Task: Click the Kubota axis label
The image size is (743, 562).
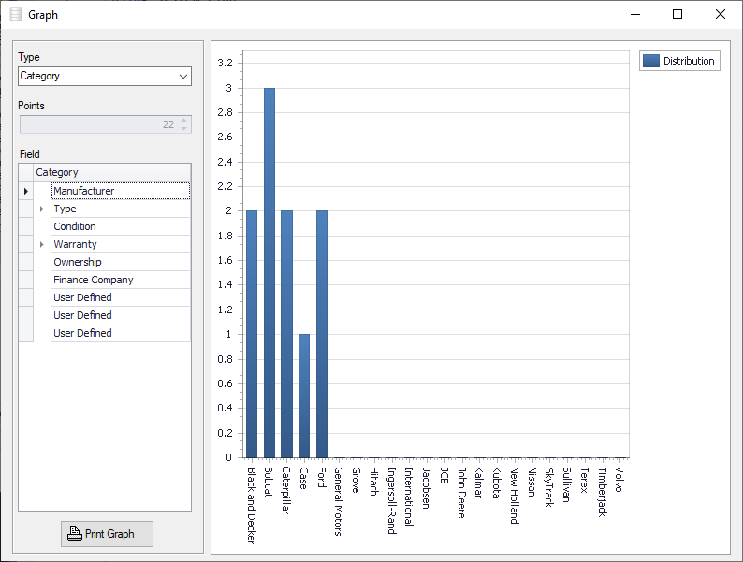Action: (x=497, y=483)
